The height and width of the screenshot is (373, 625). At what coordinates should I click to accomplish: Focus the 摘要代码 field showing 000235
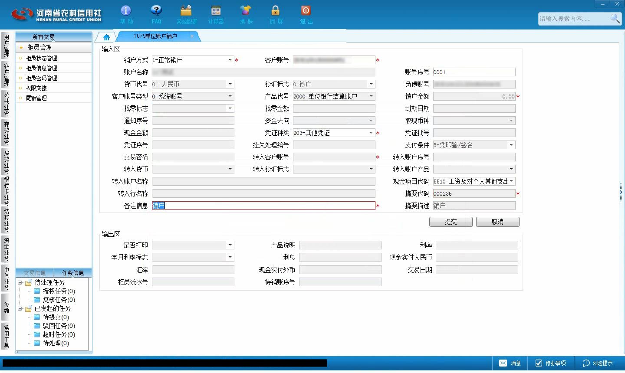pos(474,193)
